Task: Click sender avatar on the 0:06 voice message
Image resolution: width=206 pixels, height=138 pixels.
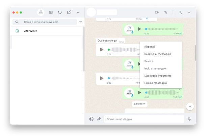Action: [x=129, y=93]
